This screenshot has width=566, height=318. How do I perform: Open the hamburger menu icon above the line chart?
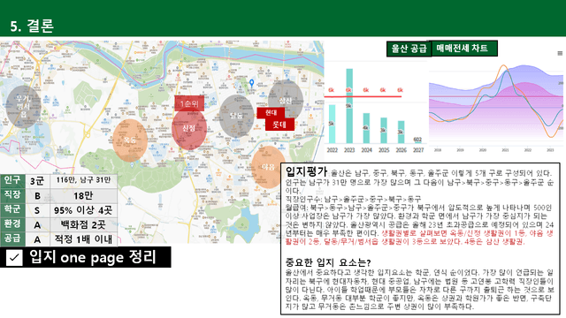point(560,53)
